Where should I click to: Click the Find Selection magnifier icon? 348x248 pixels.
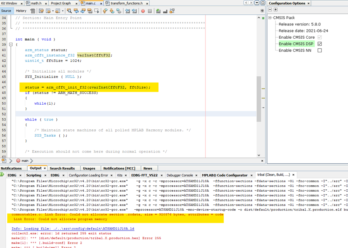[x=69, y=11]
